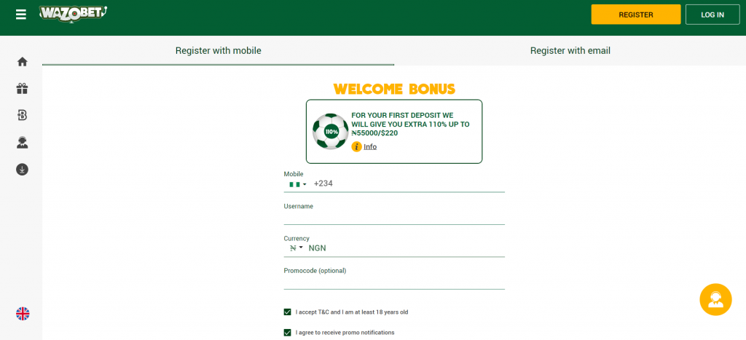
Task: Click the download app sidebar icon
Action: coord(23,170)
